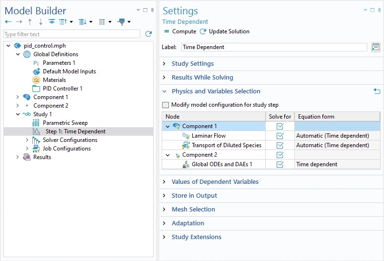The height and width of the screenshot is (261, 384).
Task: Click the Compute button
Action: tap(180, 31)
